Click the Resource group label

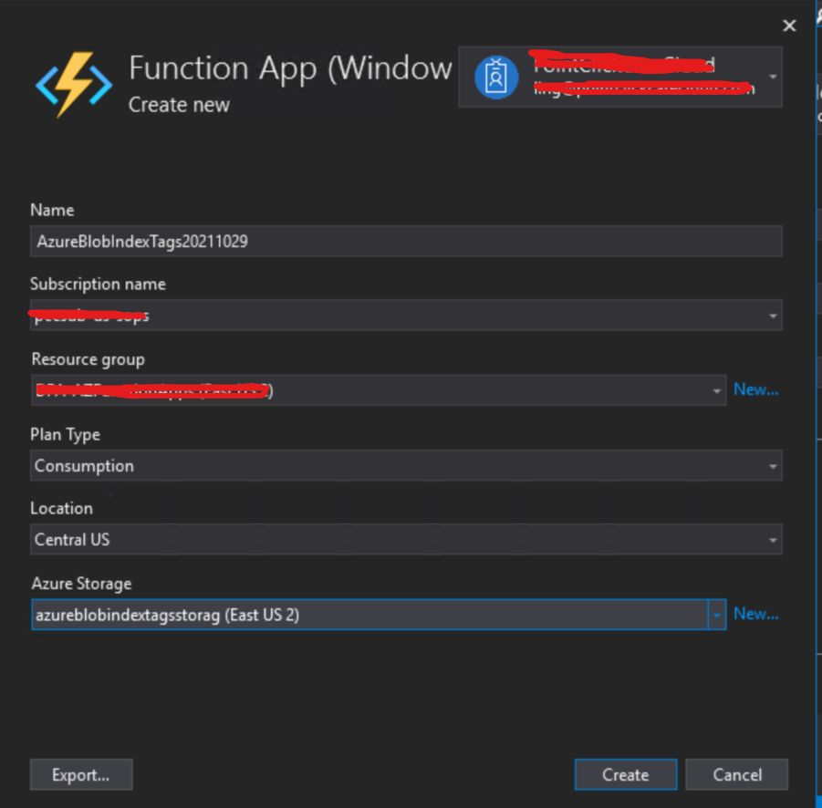coord(88,359)
